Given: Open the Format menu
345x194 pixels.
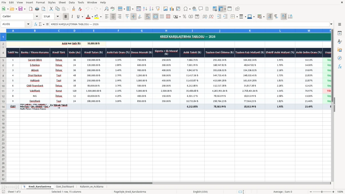Looking at the screenshot, I should (40, 2).
